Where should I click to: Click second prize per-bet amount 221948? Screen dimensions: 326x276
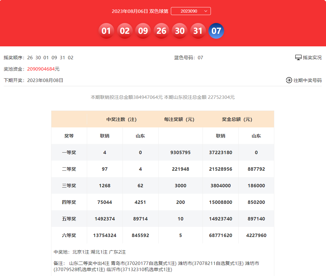click(x=180, y=169)
